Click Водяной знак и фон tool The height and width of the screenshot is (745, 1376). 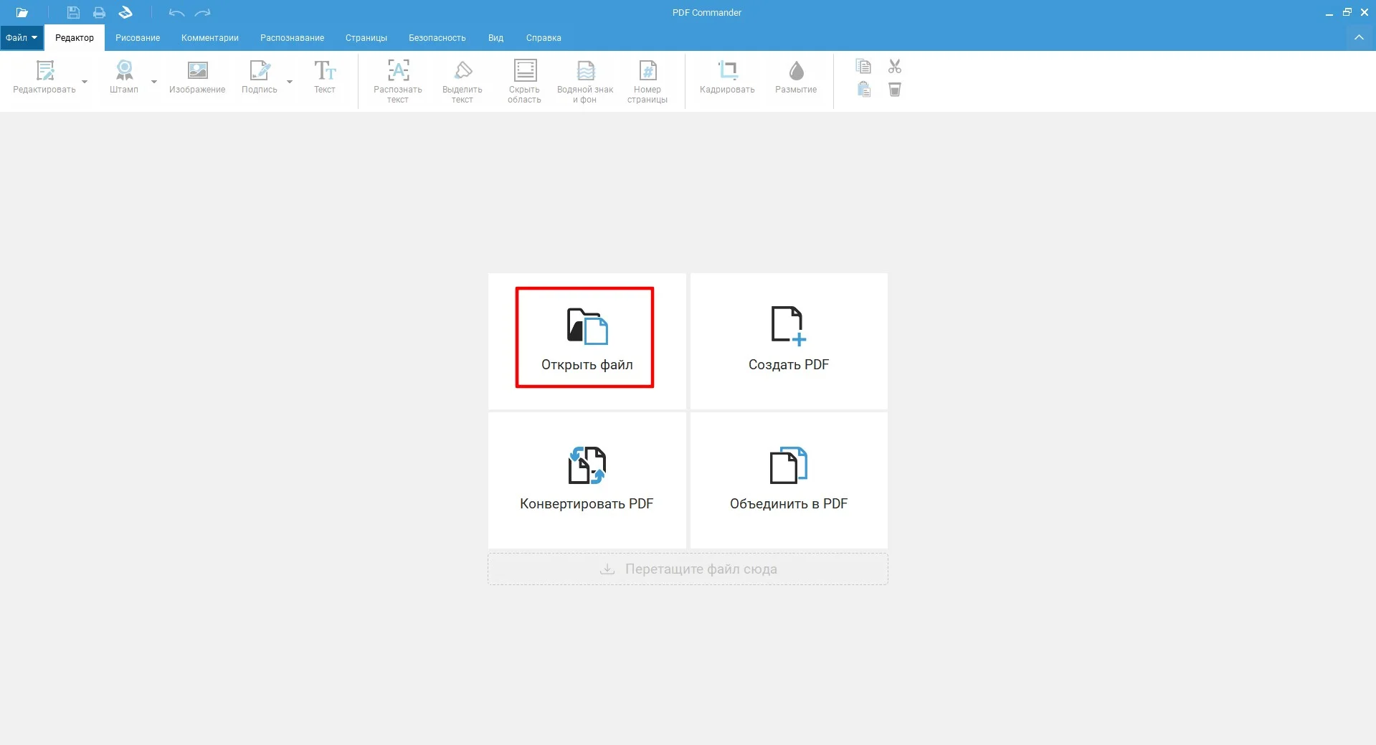click(x=585, y=81)
